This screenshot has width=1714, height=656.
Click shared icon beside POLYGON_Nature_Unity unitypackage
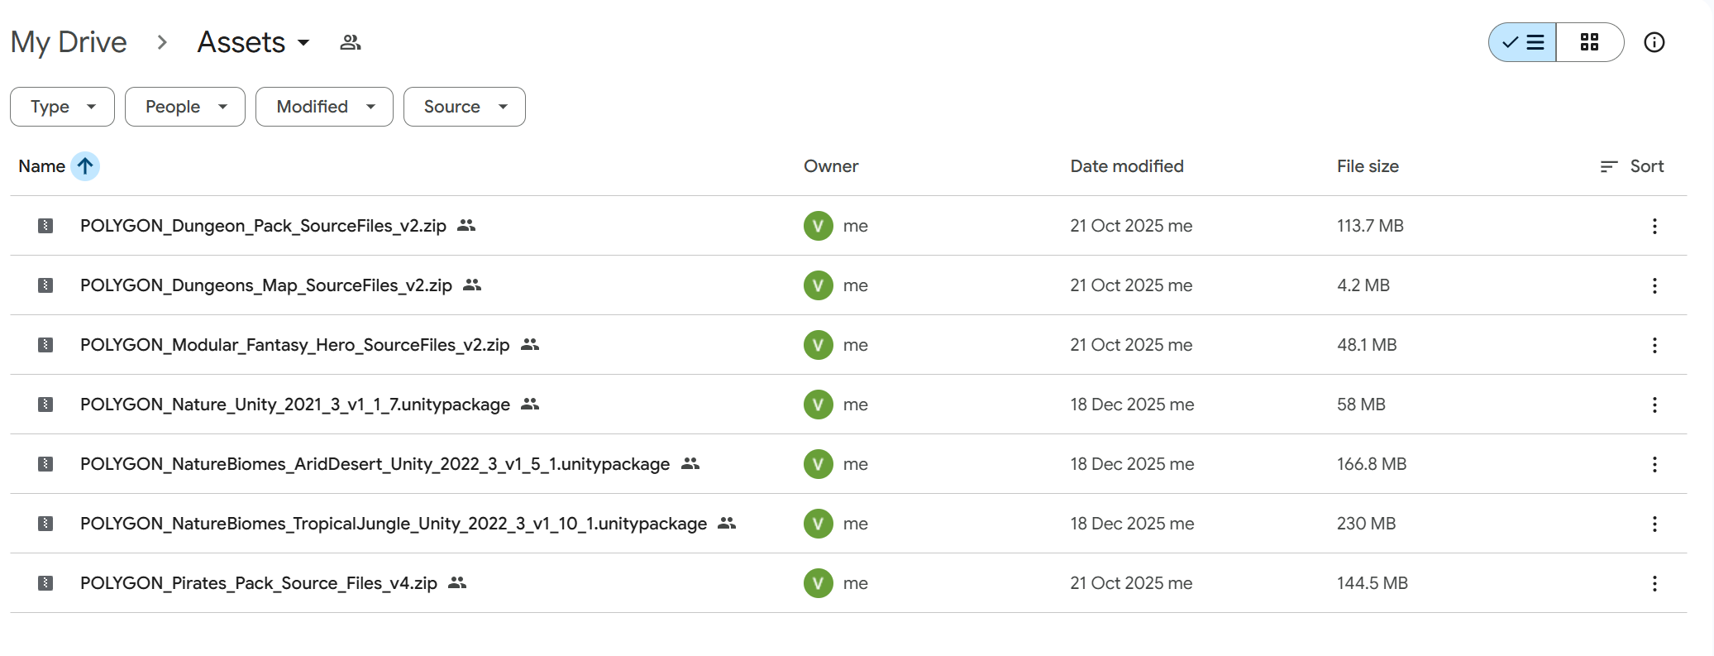click(530, 404)
